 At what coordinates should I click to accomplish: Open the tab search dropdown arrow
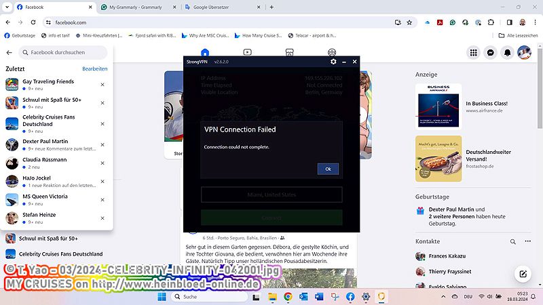(7, 7)
